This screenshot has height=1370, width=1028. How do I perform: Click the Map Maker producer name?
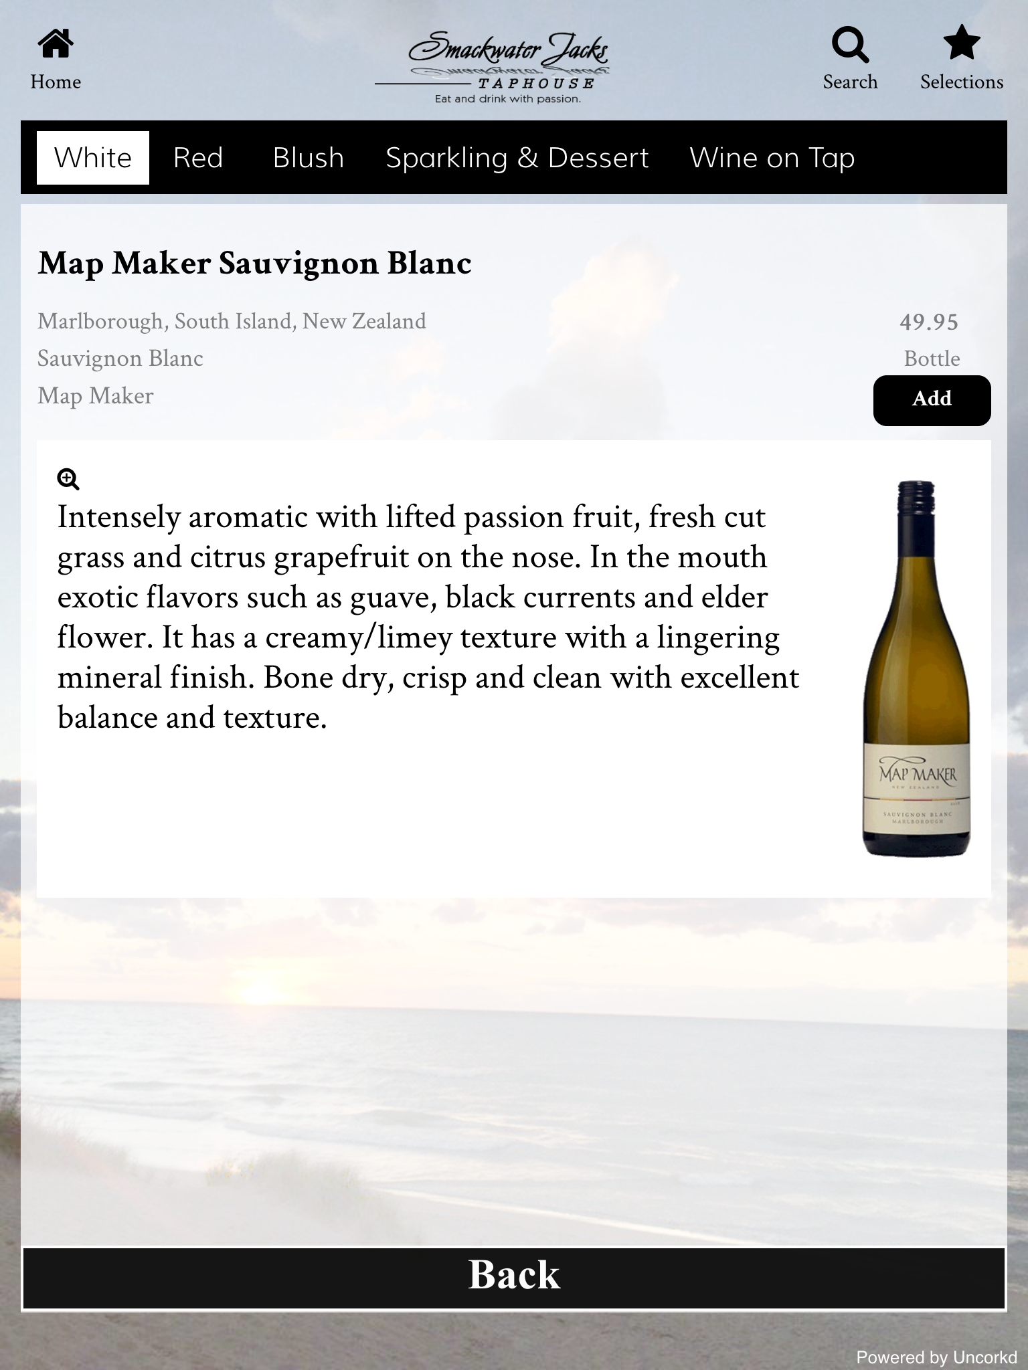[96, 396]
